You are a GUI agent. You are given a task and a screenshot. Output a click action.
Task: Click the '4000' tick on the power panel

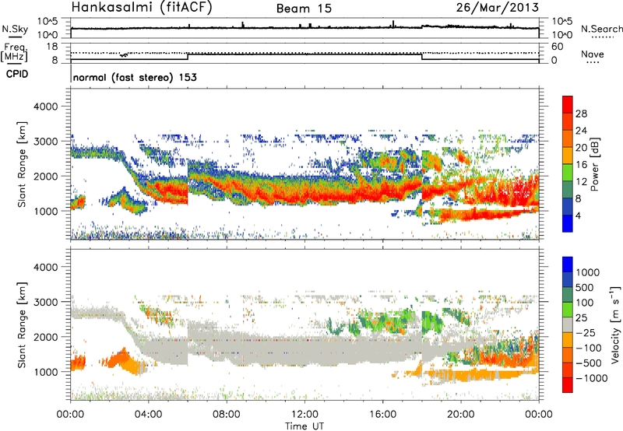(x=45, y=107)
